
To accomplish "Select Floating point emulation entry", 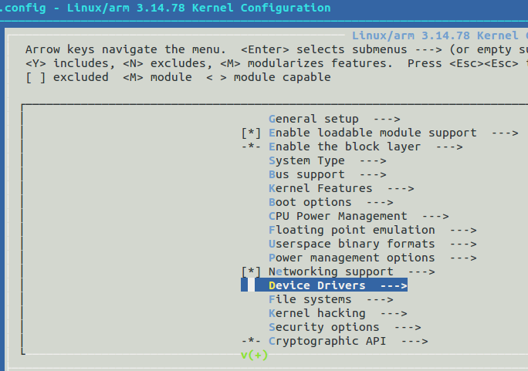I will point(351,230).
